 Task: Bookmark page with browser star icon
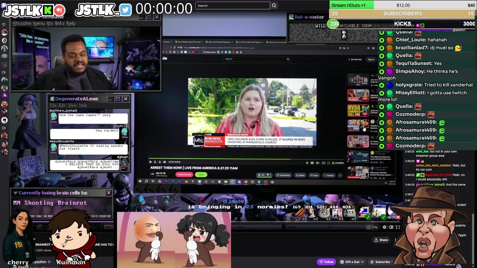click(x=348, y=48)
